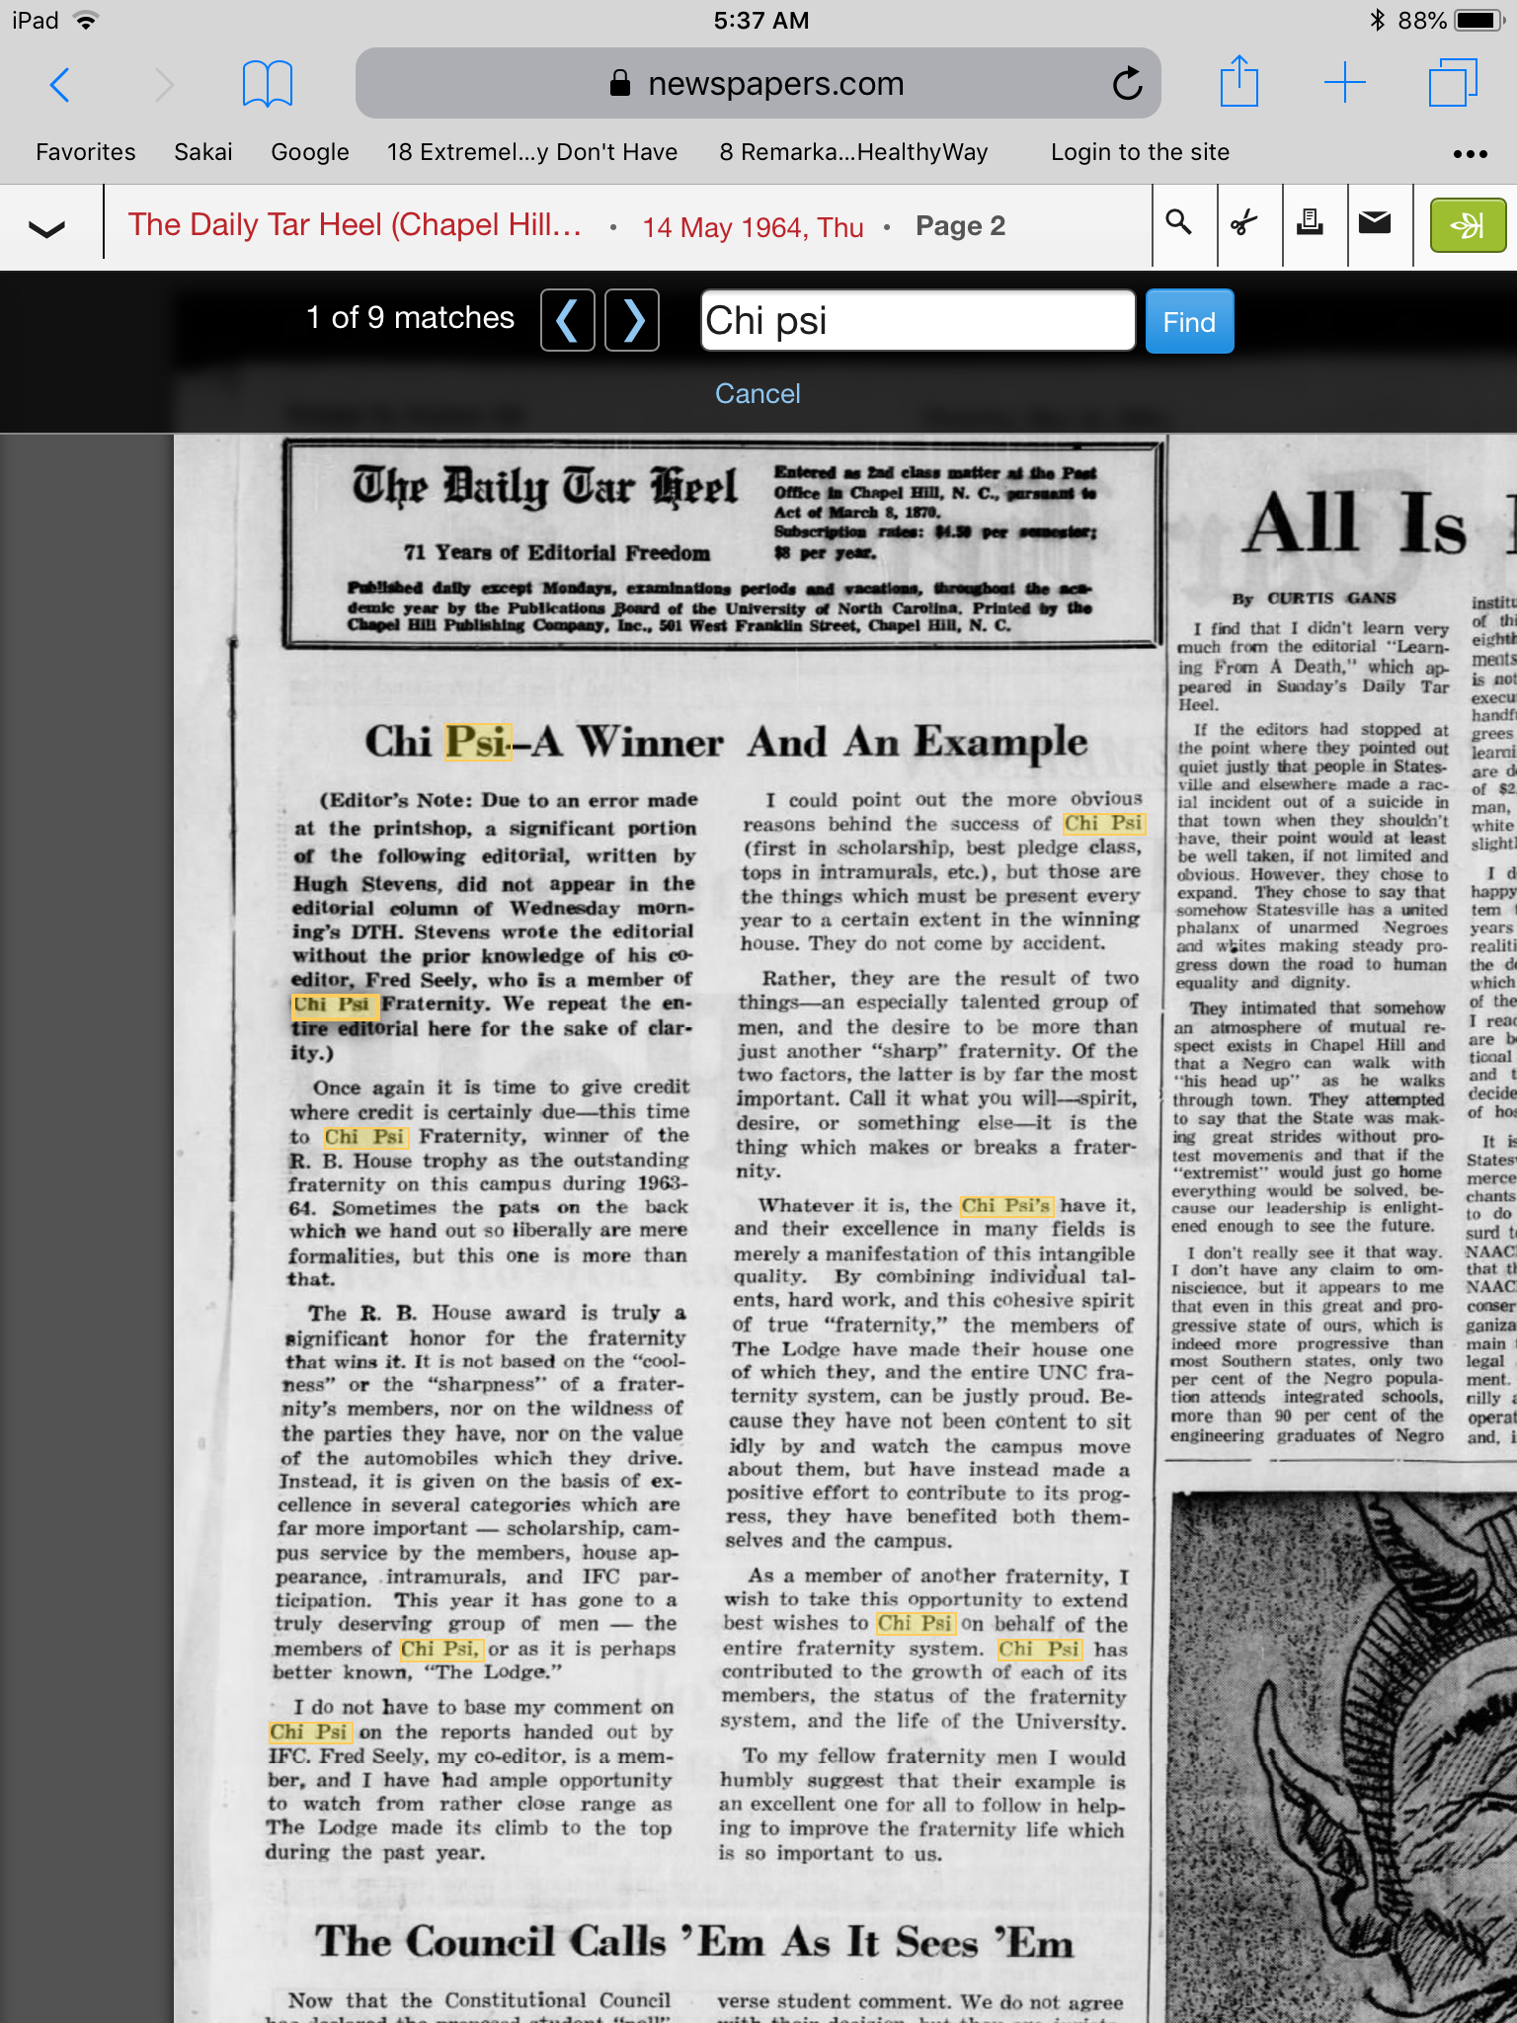Viewport: 1517px width, 2023px height.
Task: Show more bookmarks via ellipsis
Action: tap(1470, 153)
